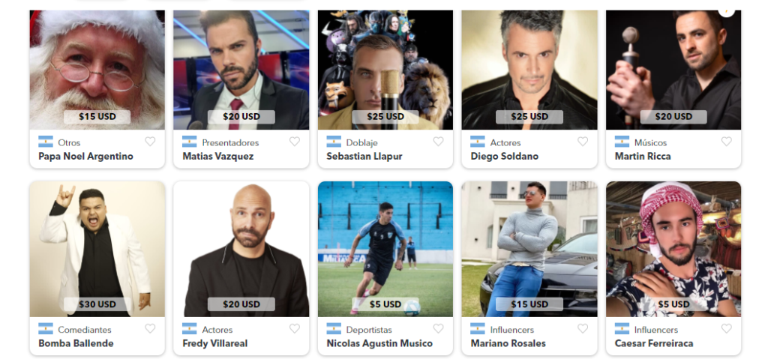Favorite Martin Ricca via heart icon

(x=726, y=142)
